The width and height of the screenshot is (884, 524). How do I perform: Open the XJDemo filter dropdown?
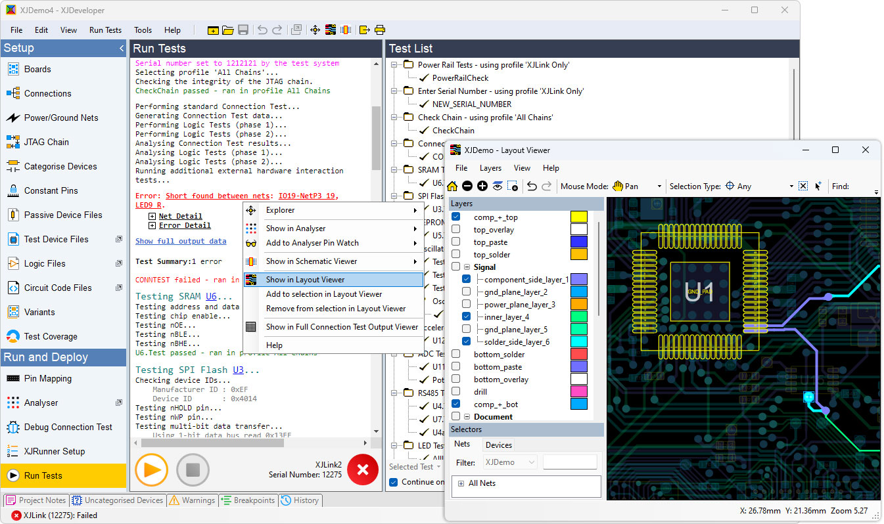pyautogui.click(x=510, y=462)
